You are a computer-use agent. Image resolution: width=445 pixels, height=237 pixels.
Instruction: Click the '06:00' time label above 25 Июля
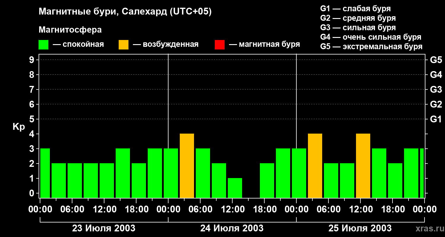pyautogui.click(x=328, y=209)
